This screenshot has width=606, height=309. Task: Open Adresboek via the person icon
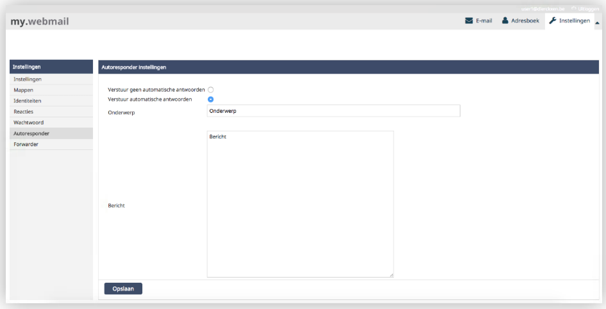(x=505, y=21)
